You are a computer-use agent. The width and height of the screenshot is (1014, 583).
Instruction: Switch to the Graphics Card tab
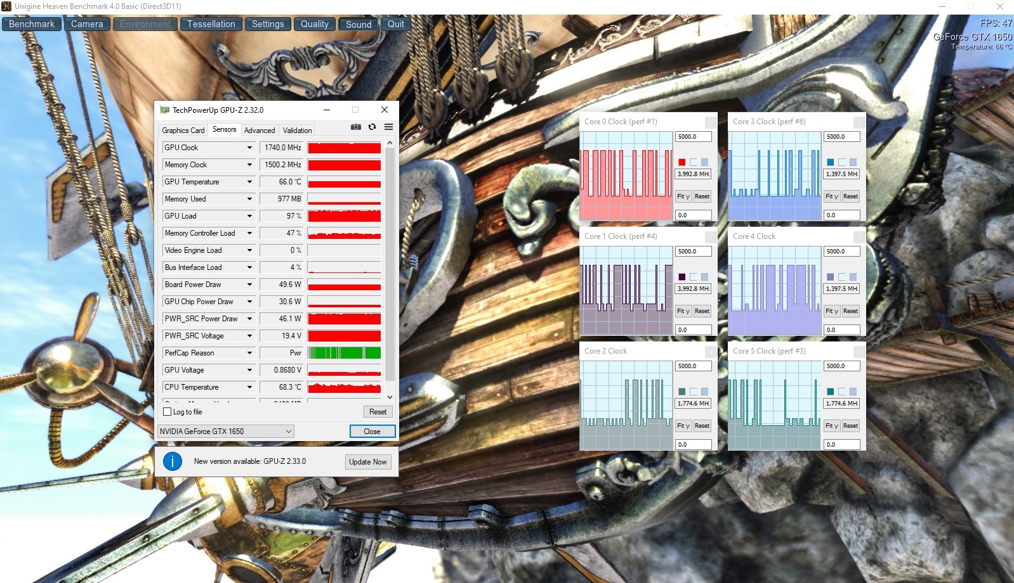coord(183,131)
